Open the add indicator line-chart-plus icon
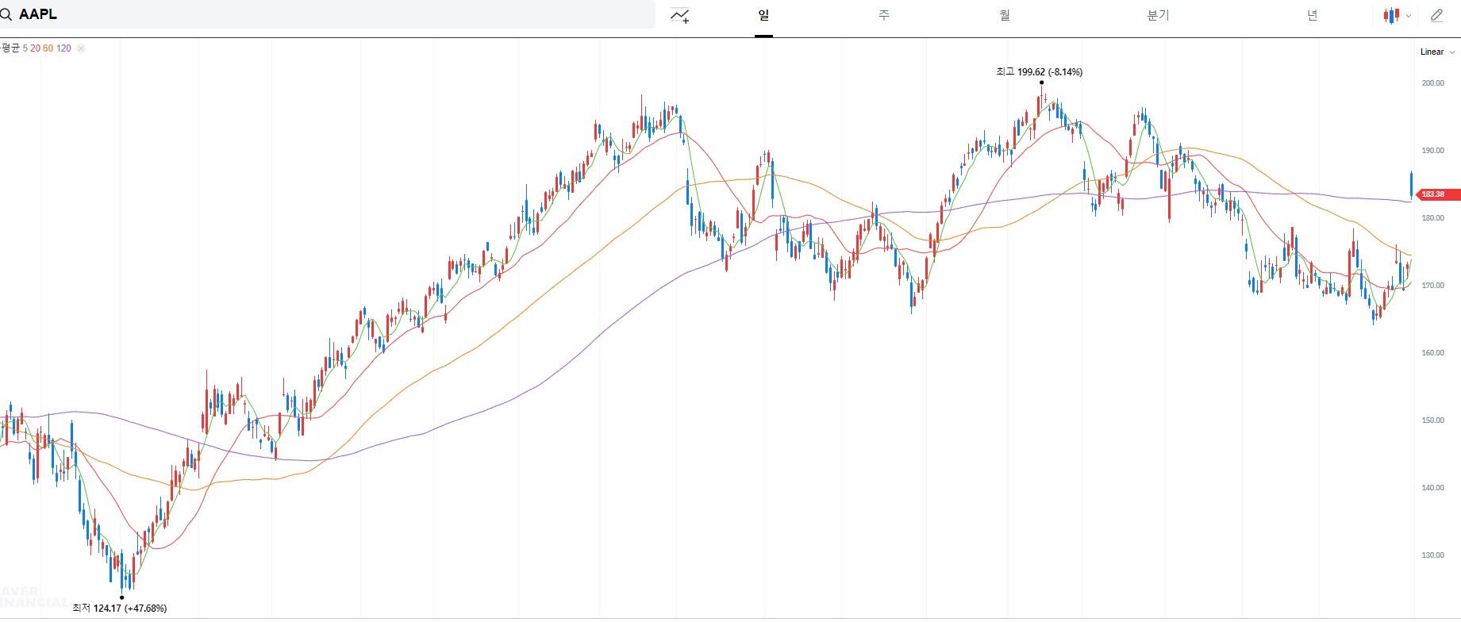Viewport: 1461px width, 622px height. [680, 15]
